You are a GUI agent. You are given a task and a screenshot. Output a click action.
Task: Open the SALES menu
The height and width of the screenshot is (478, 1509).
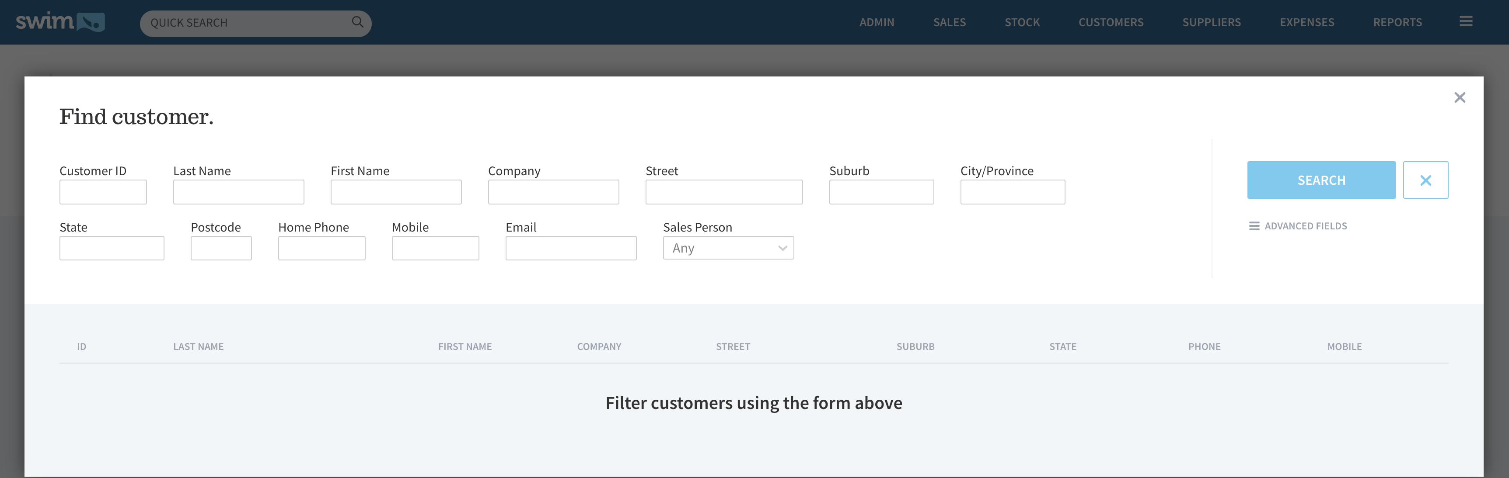[x=949, y=22]
